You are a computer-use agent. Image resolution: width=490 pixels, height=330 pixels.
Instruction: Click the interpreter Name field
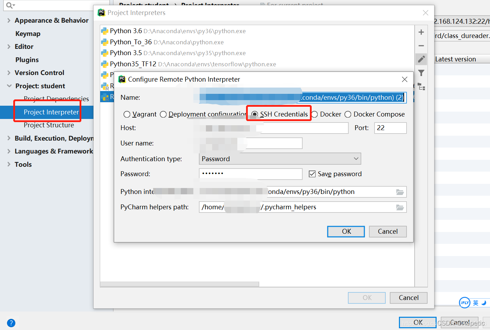tap(303, 97)
